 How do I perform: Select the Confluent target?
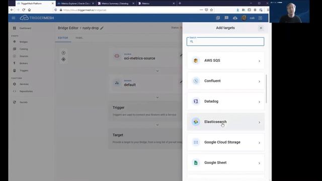[226, 81]
